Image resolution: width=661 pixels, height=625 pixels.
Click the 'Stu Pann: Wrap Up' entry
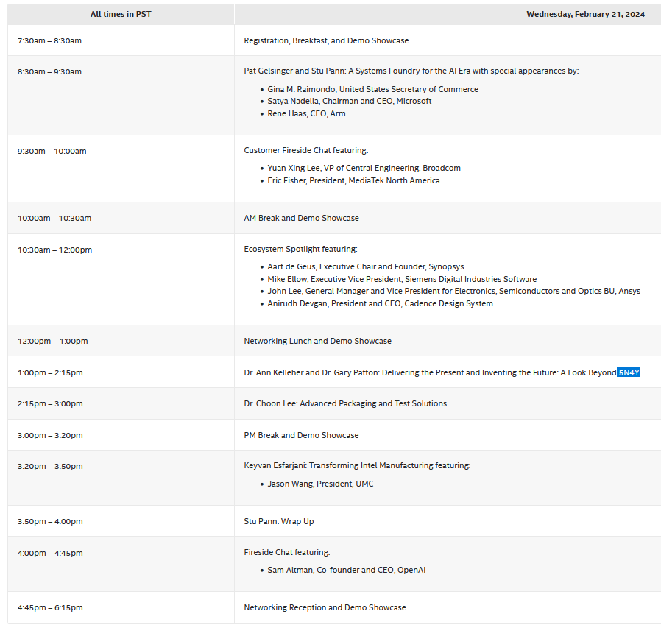[278, 521]
